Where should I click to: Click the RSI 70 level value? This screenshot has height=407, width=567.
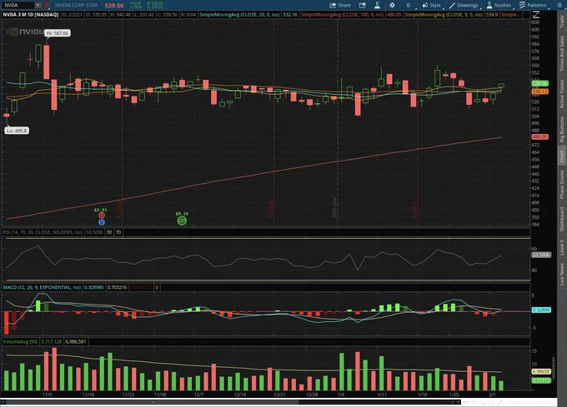pos(118,232)
